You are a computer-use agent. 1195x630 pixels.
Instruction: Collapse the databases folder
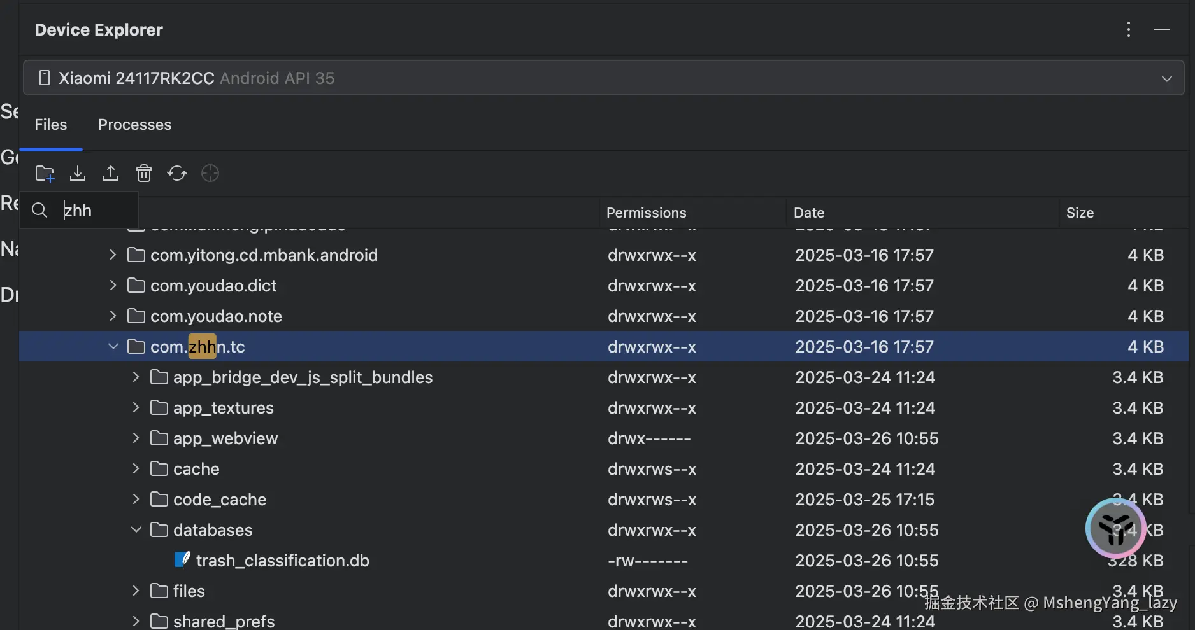pyautogui.click(x=136, y=529)
